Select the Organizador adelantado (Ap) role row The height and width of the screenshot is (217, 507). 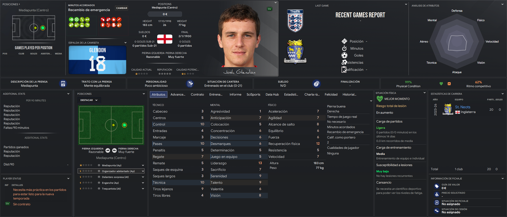click(x=112, y=171)
